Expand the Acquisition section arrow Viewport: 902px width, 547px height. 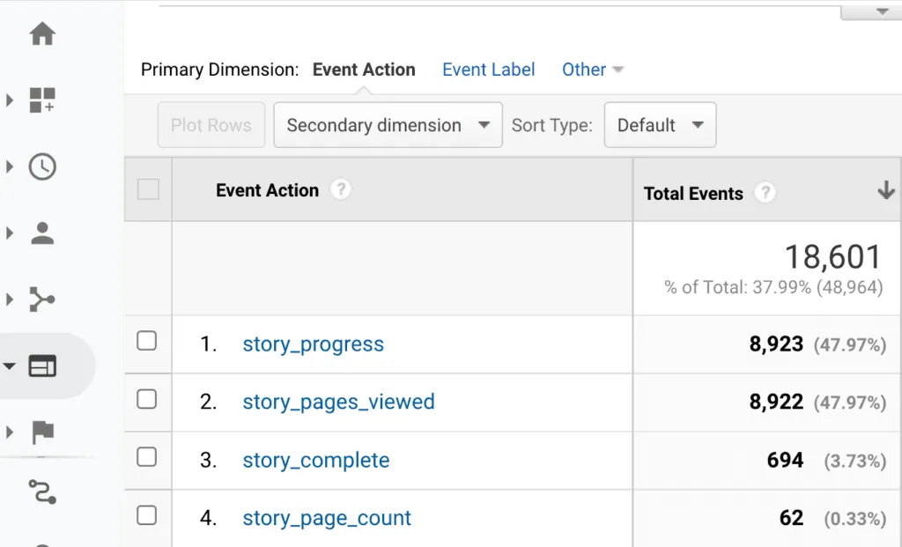(x=9, y=299)
